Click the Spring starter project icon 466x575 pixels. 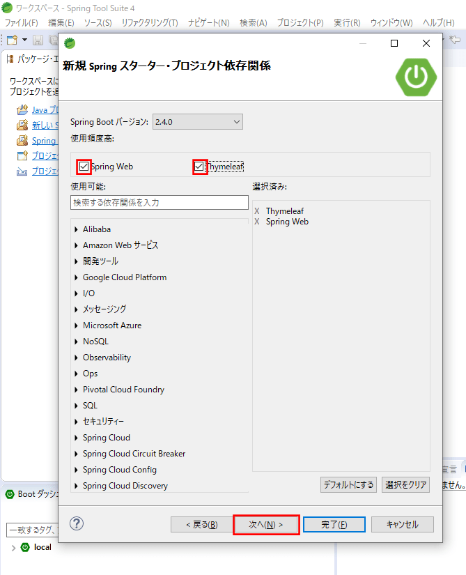(22, 140)
